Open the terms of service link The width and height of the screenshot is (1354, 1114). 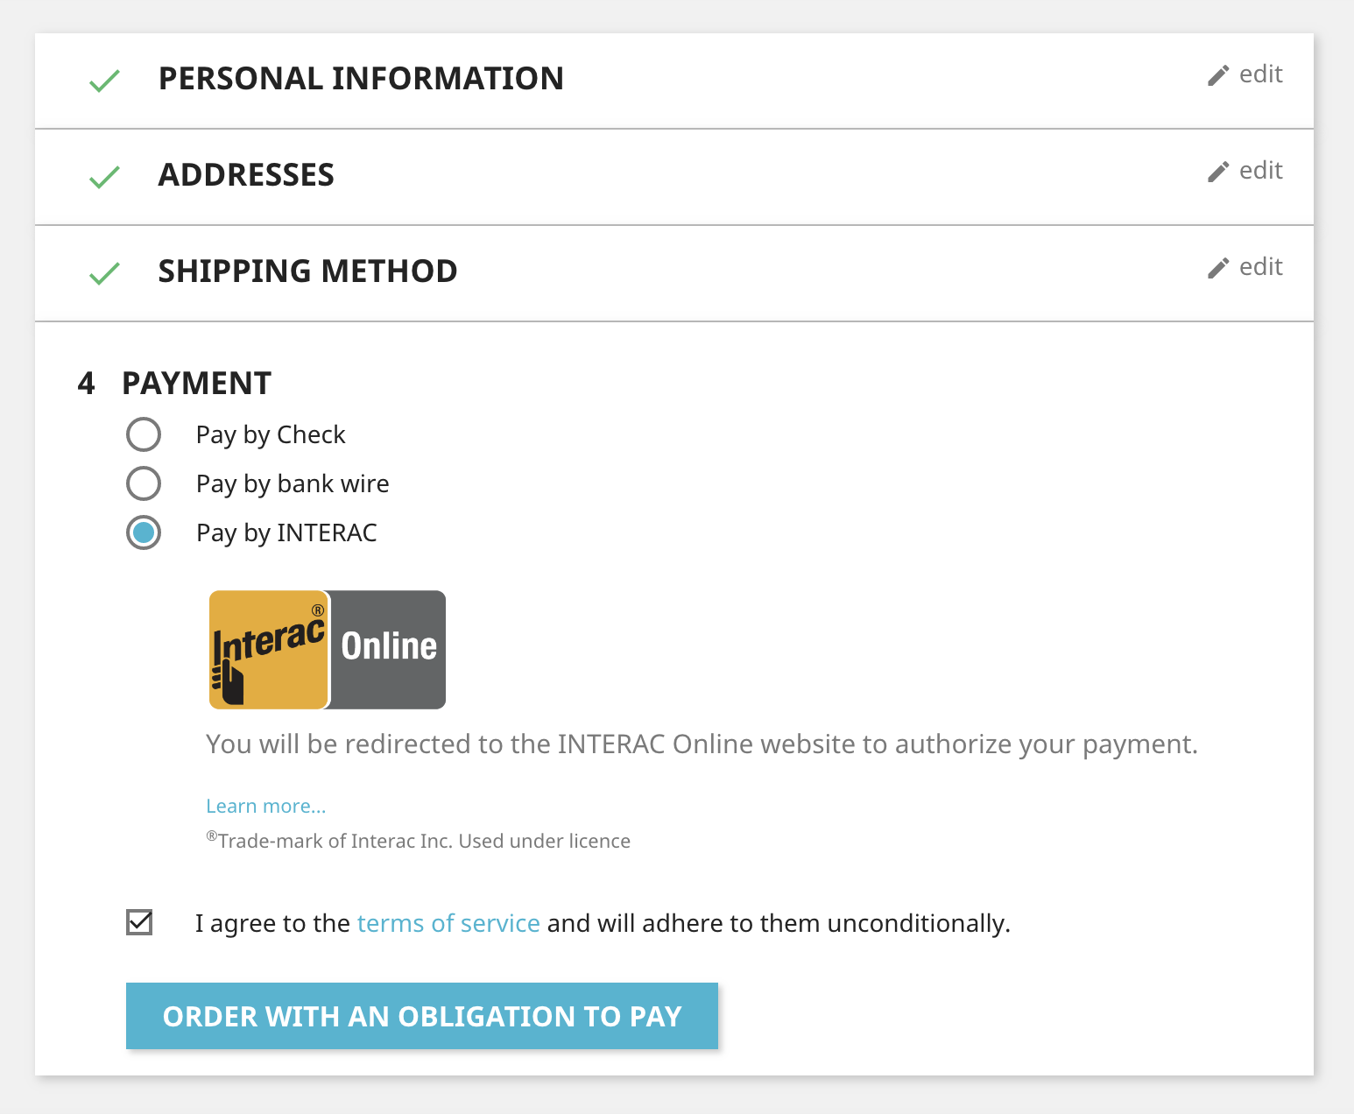(x=448, y=923)
